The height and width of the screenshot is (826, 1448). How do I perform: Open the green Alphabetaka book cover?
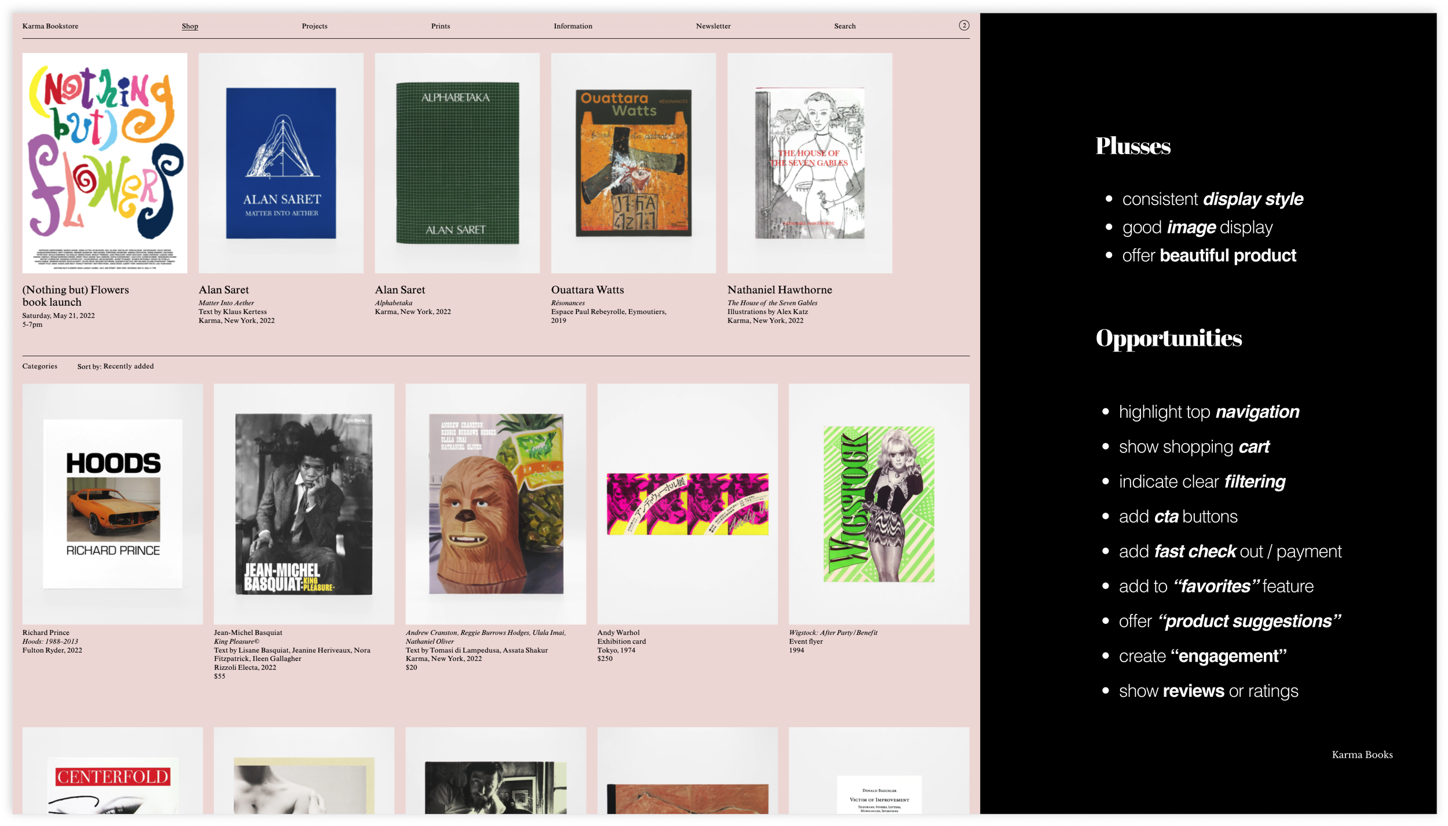pos(457,163)
